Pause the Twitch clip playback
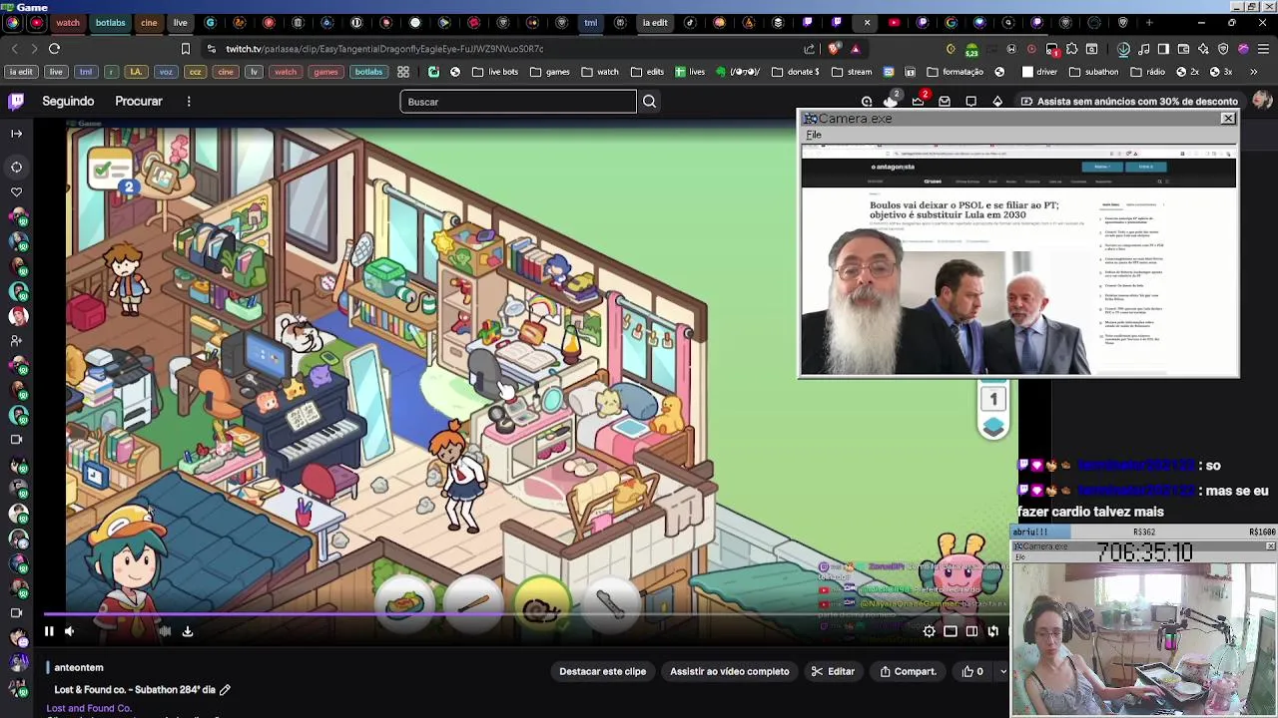The height and width of the screenshot is (718, 1278). click(x=48, y=631)
